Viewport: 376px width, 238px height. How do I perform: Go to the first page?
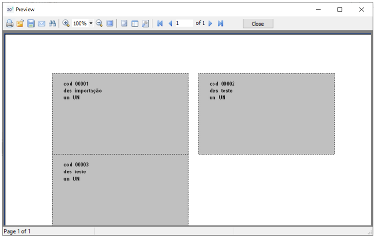pos(160,23)
